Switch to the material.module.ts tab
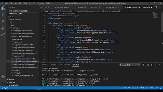 [x=62, y=7]
